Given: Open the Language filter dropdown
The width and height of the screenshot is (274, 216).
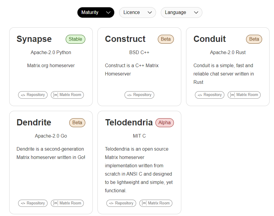Looking at the screenshot, I should coord(182,12).
